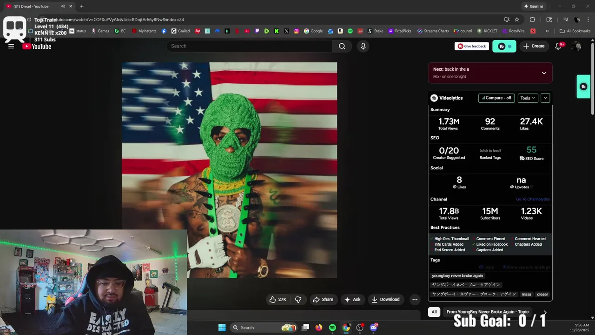Image resolution: width=595 pixels, height=335 pixels.
Task: Copy tags in Videolytics Tags section
Action: pos(487,267)
